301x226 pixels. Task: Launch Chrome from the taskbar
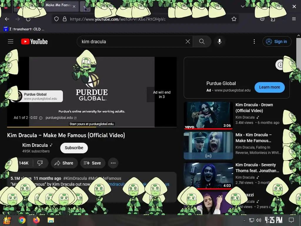coord(22,220)
